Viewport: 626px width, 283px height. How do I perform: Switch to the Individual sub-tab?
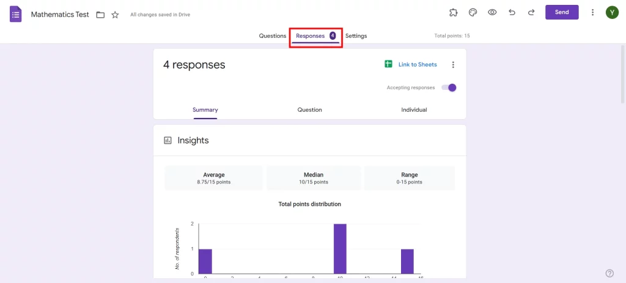click(x=414, y=110)
